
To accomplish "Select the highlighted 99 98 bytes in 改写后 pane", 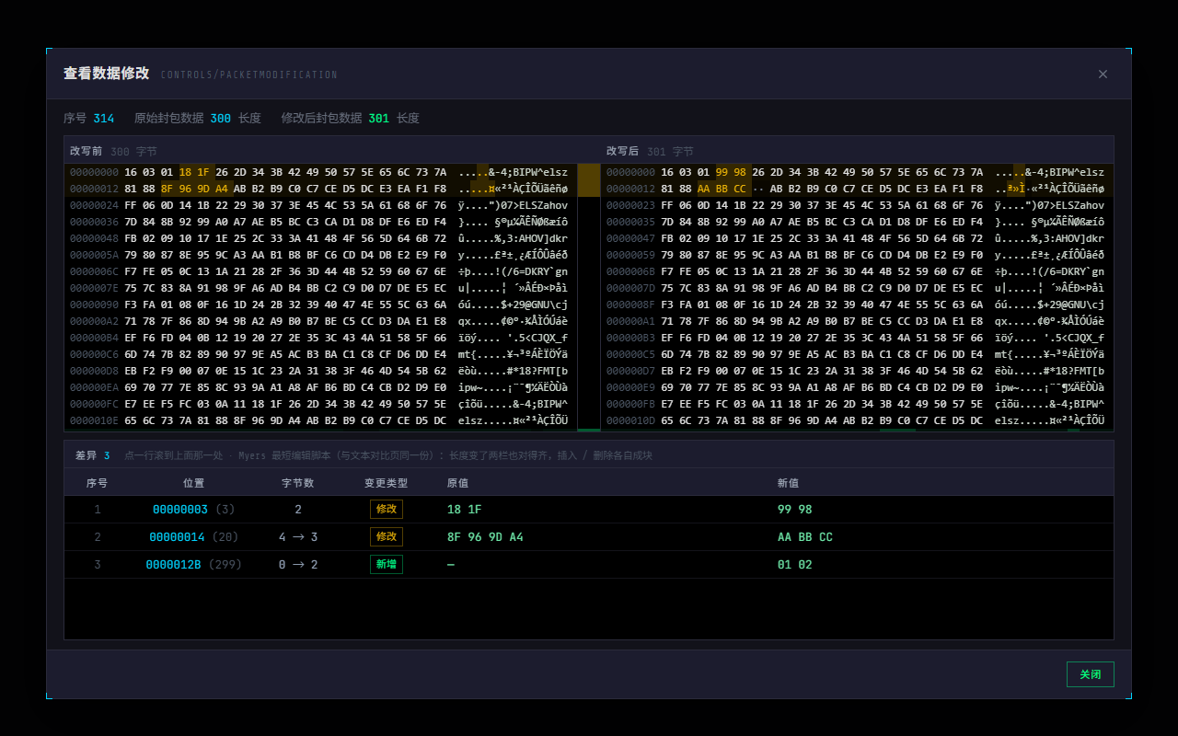I will 732,172.
